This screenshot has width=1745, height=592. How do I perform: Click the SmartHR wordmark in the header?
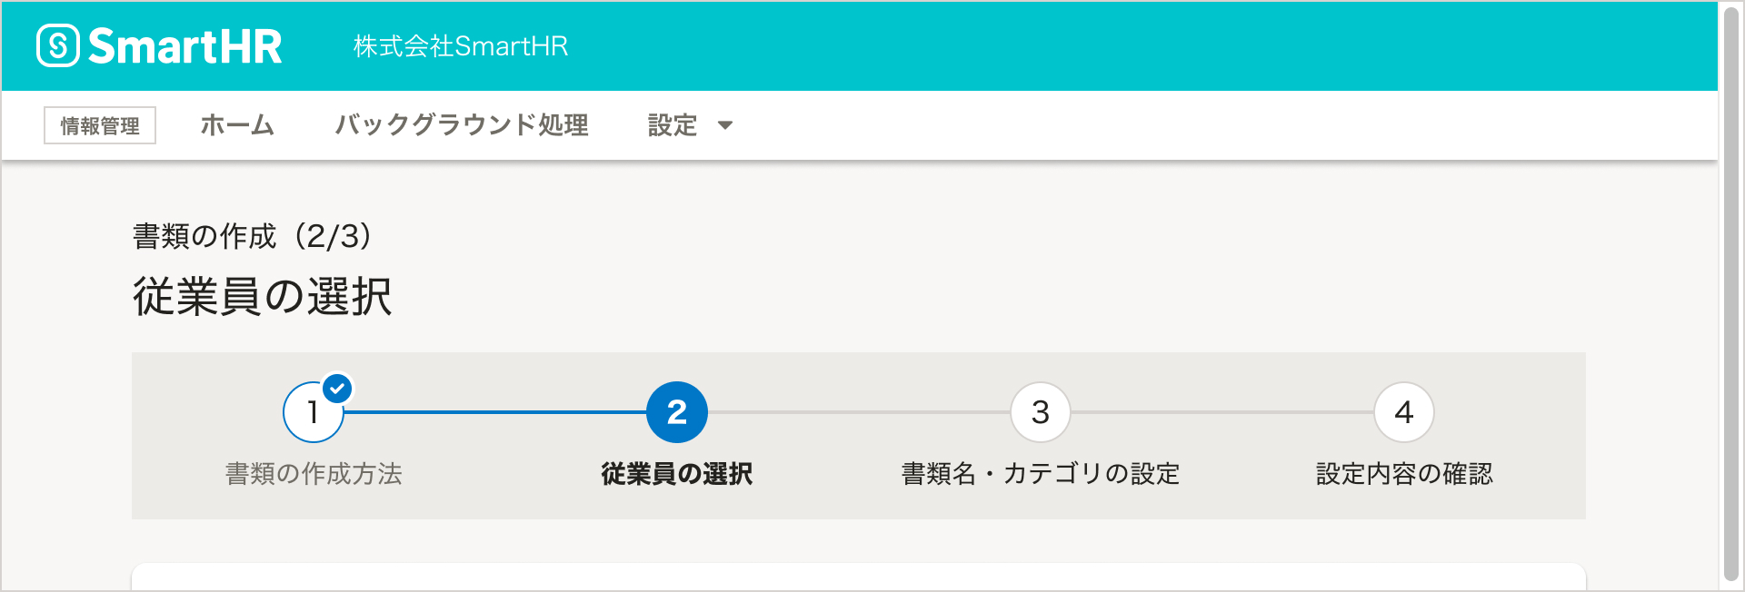[185, 46]
